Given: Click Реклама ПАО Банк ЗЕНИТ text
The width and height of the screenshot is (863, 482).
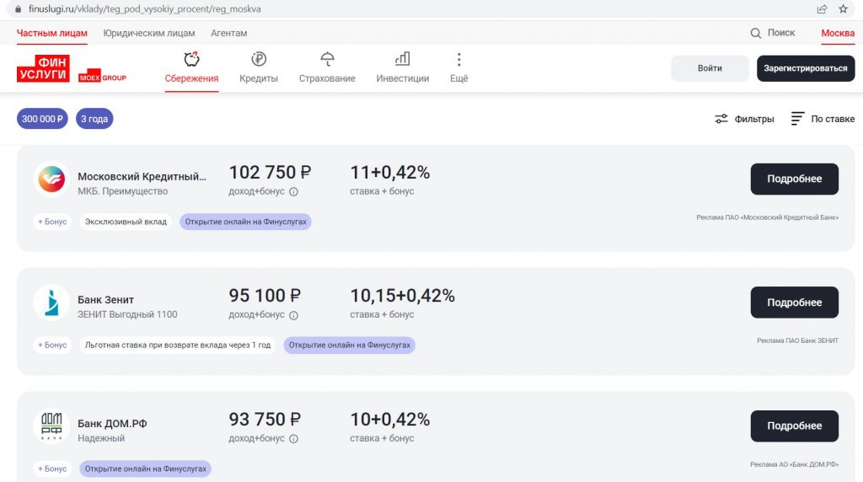Looking at the screenshot, I should 797,340.
